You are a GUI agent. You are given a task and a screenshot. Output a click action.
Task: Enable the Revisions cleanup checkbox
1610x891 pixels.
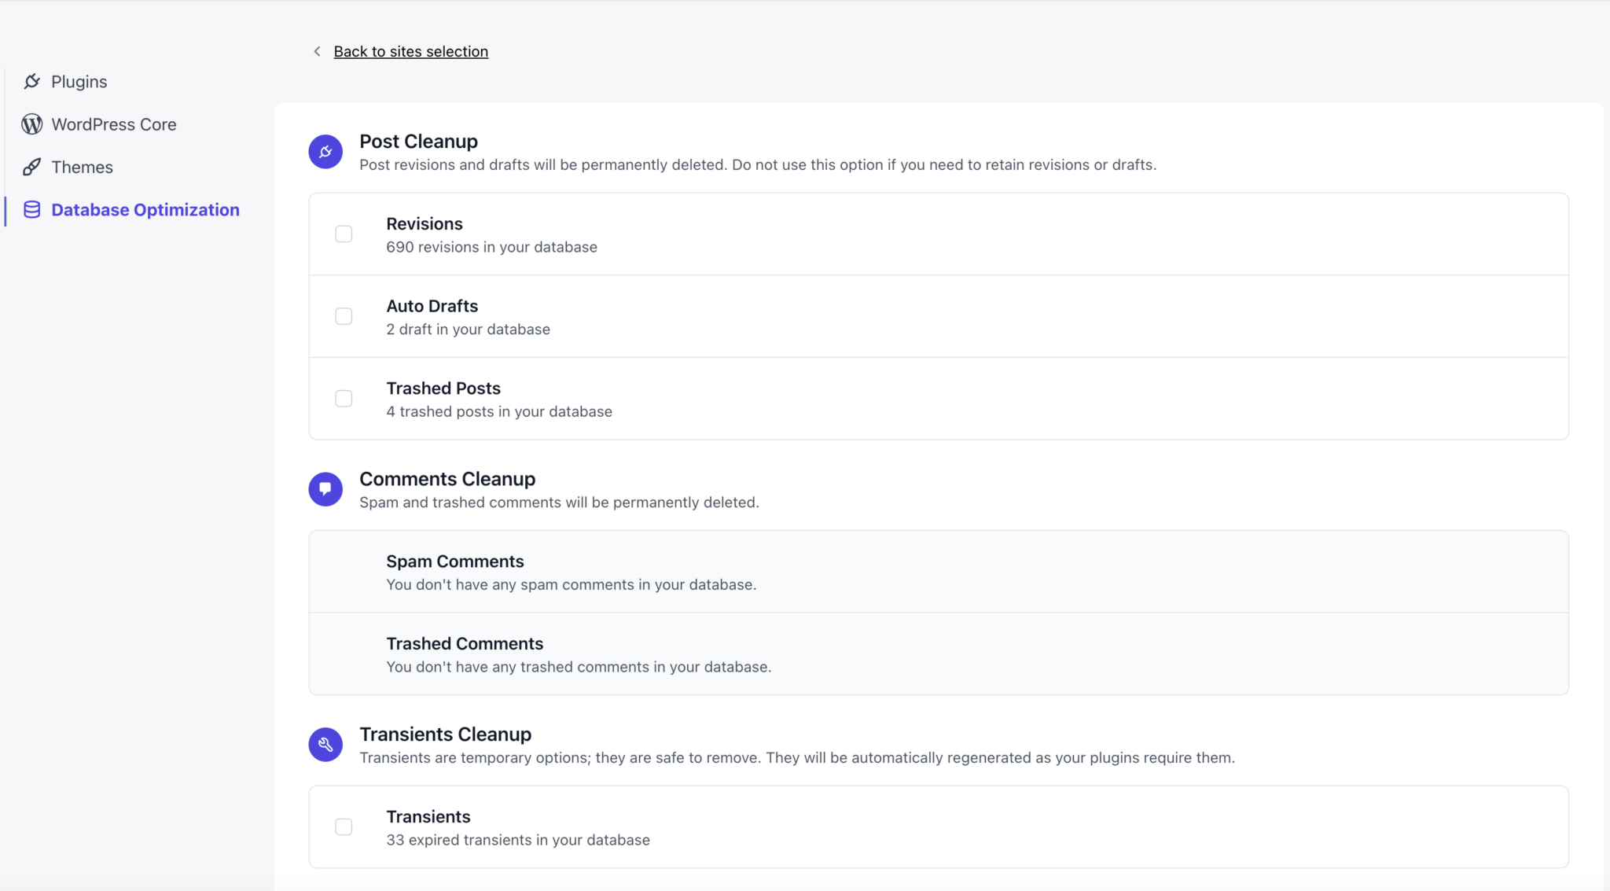[344, 234]
